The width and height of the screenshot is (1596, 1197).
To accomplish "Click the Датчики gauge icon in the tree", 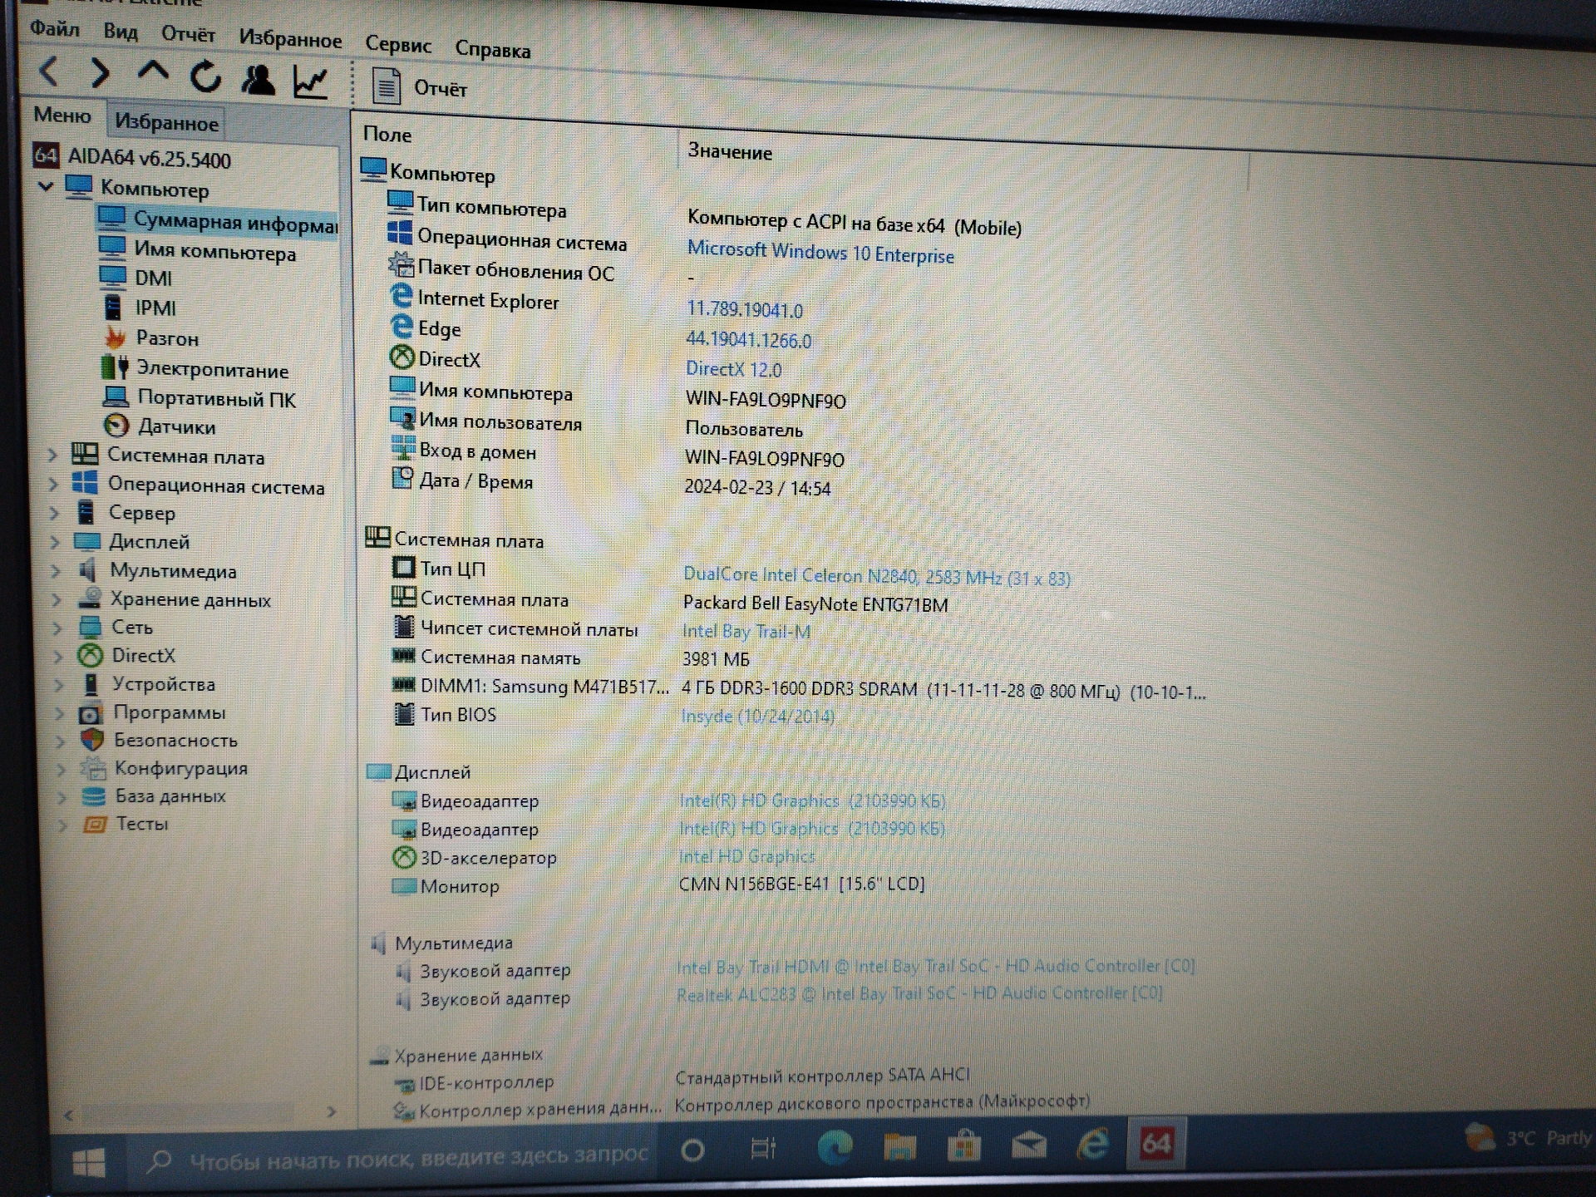I will click(x=116, y=426).
